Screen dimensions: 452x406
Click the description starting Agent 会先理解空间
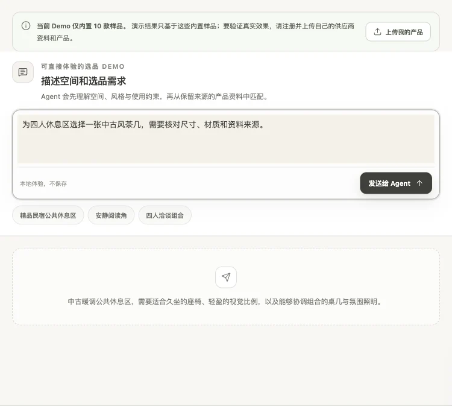click(155, 97)
